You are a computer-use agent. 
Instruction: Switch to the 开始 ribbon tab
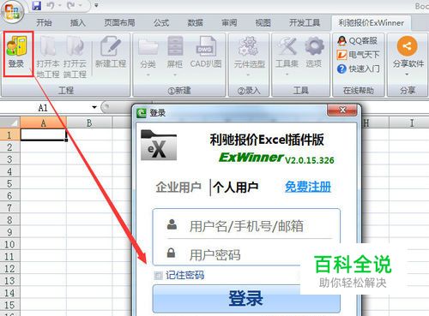click(44, 23)
